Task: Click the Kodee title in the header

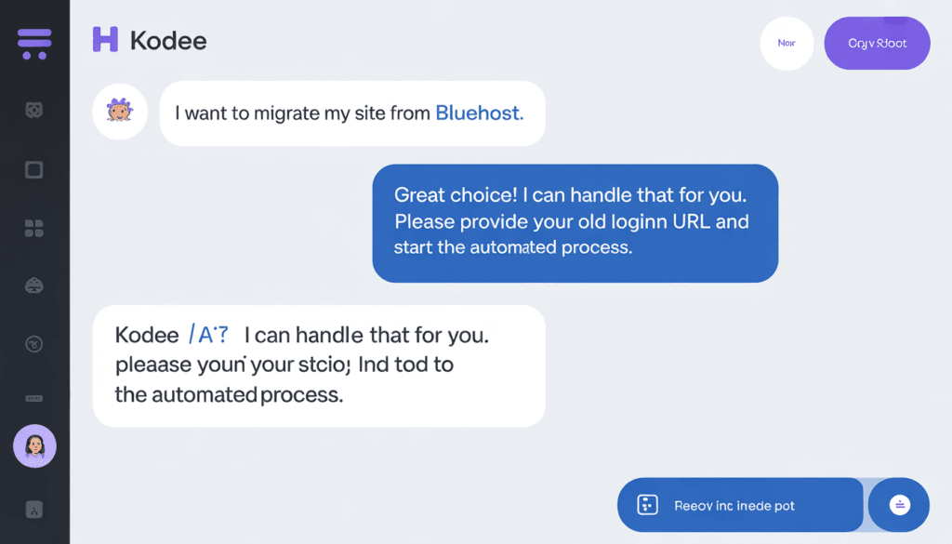Action: pyautogui.click(x=168, y=41)
